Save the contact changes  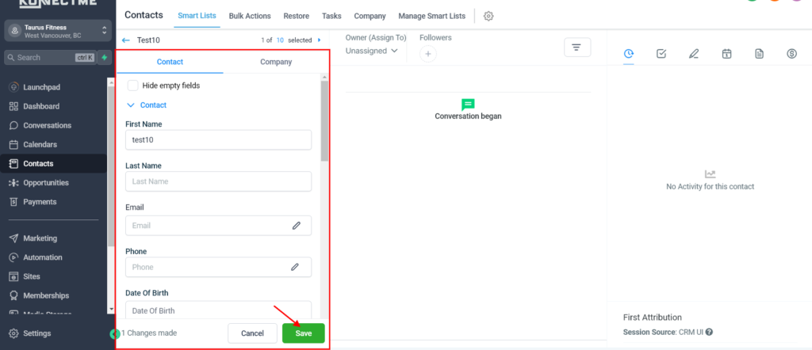(x=303, y=333)
